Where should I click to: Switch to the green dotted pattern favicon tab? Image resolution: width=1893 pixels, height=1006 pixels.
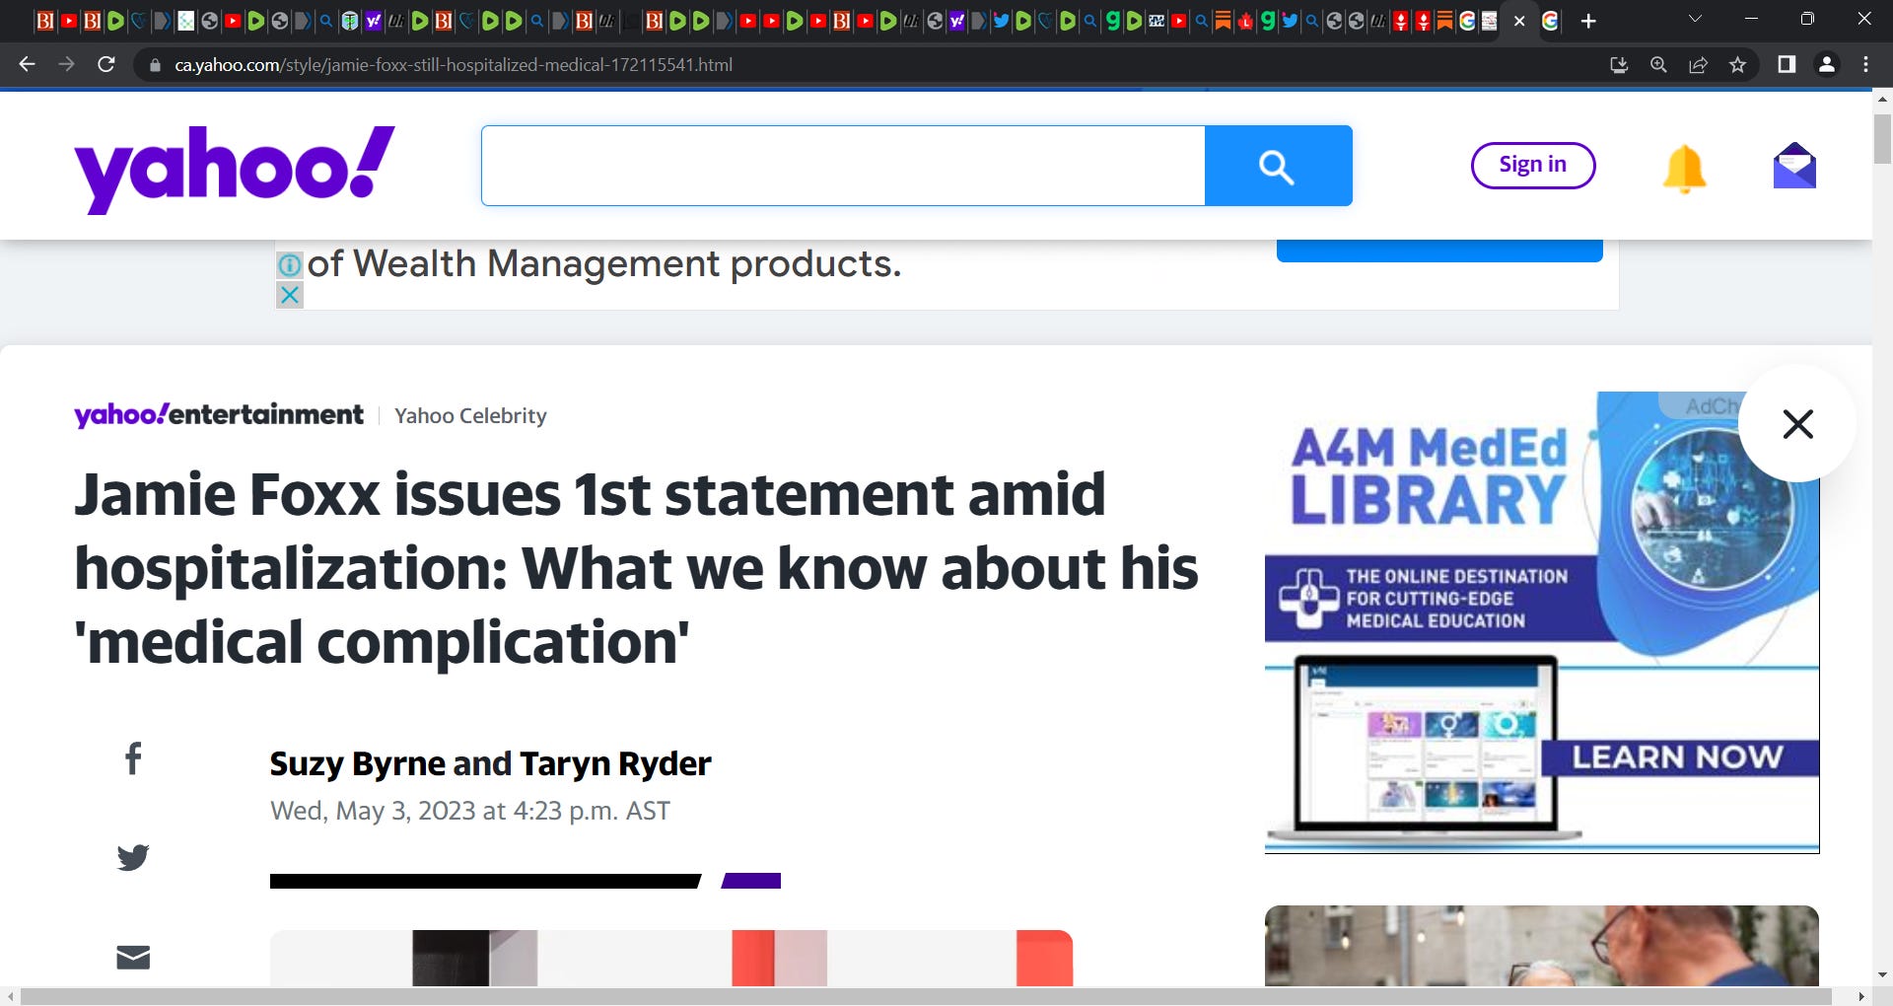(185, 21)
